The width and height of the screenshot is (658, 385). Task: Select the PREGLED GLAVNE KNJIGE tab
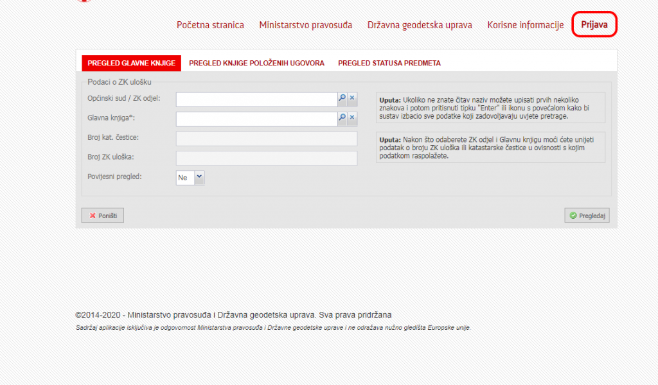130,63
